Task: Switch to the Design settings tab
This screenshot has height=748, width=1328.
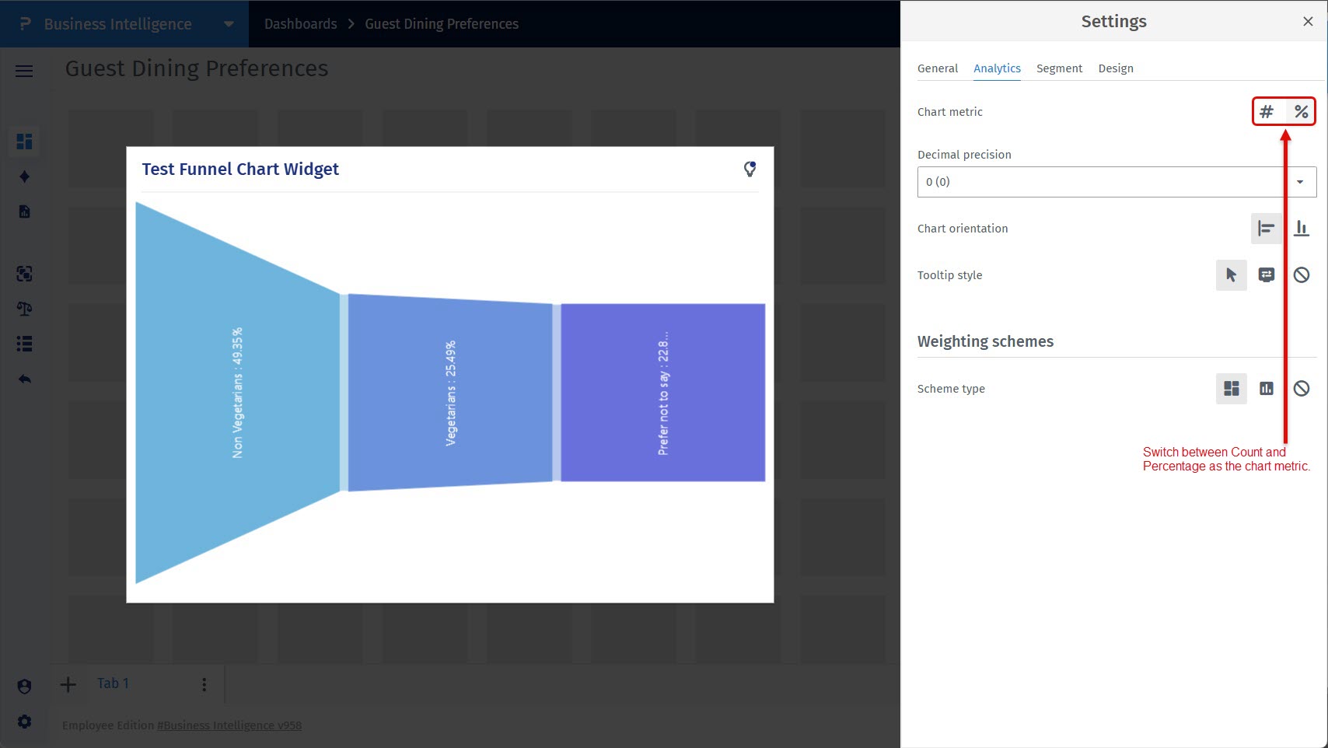Action: 1115,68
